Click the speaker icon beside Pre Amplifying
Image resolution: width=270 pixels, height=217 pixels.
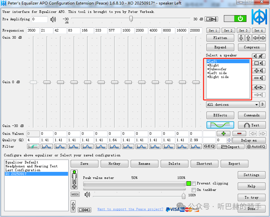pyautogui.click(x=53, y=19)
